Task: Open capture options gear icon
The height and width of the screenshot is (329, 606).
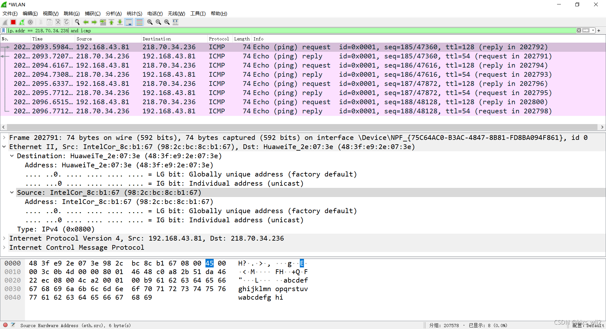Action: 30,22
